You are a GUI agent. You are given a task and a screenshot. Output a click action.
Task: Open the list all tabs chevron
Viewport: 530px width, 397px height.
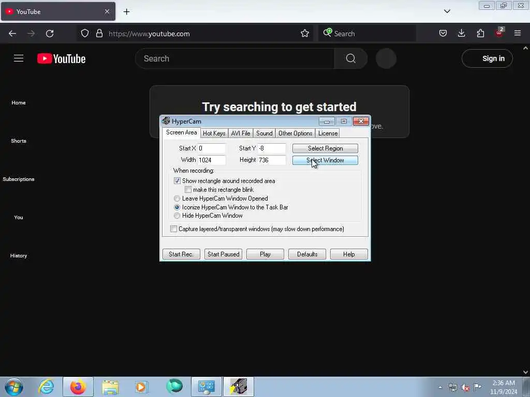click(447, 11)
